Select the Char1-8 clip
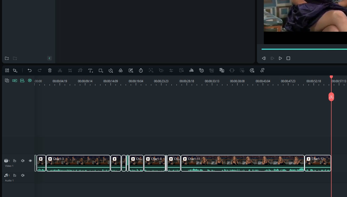This screenshot has width=347, height=197. [x=155, y=163]
